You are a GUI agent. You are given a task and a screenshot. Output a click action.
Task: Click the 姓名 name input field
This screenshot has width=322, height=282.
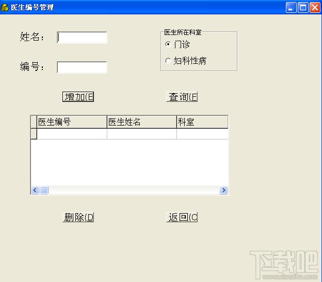[82, 38]
